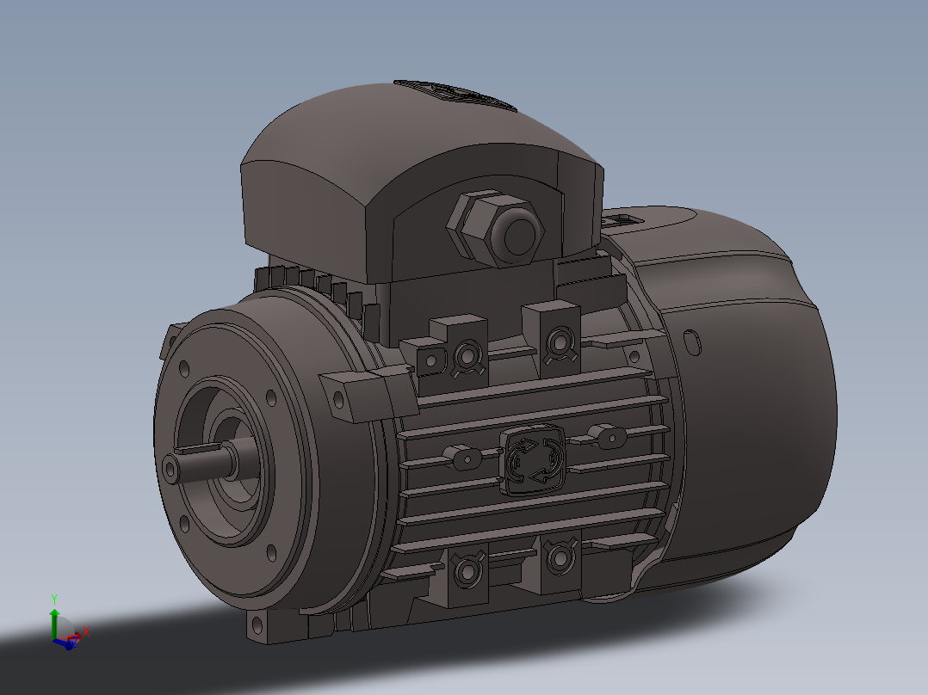Click the red X axis arrow indicator
This screenshot has width=928, height=695.
pos(78,635)
